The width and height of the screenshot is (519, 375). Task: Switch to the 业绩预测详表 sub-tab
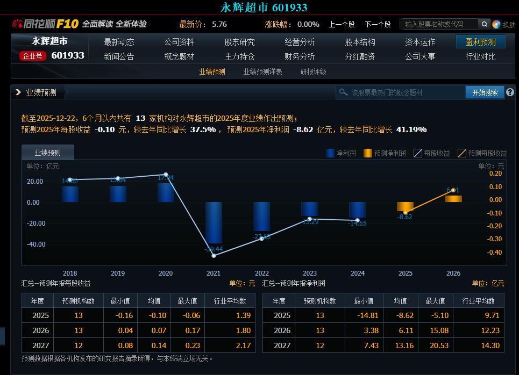click(x=262, y=72)
